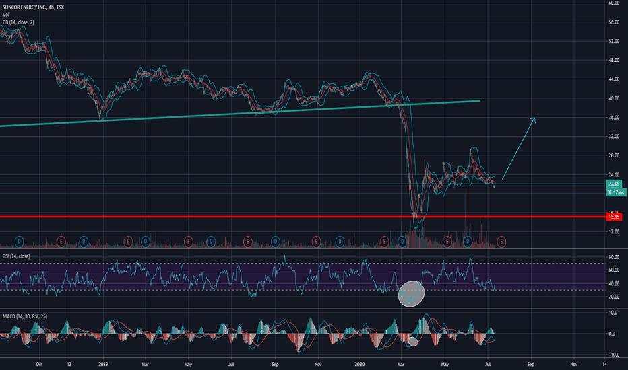The width and height of the screenshot is (628, 370).
Task: Open the September 2019 dividend D marker
Action: 275,242
